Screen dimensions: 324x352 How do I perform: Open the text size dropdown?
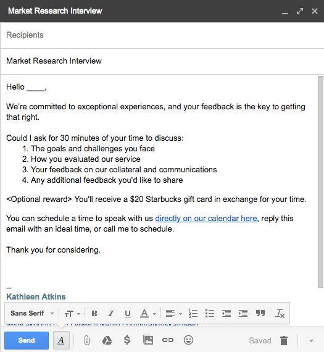[72, 313]
